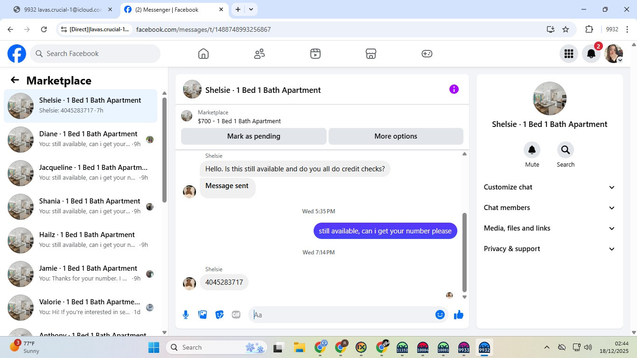
Task: Open the emoji picker in message box
Action: pyautogui.click(x=440, y=315)
